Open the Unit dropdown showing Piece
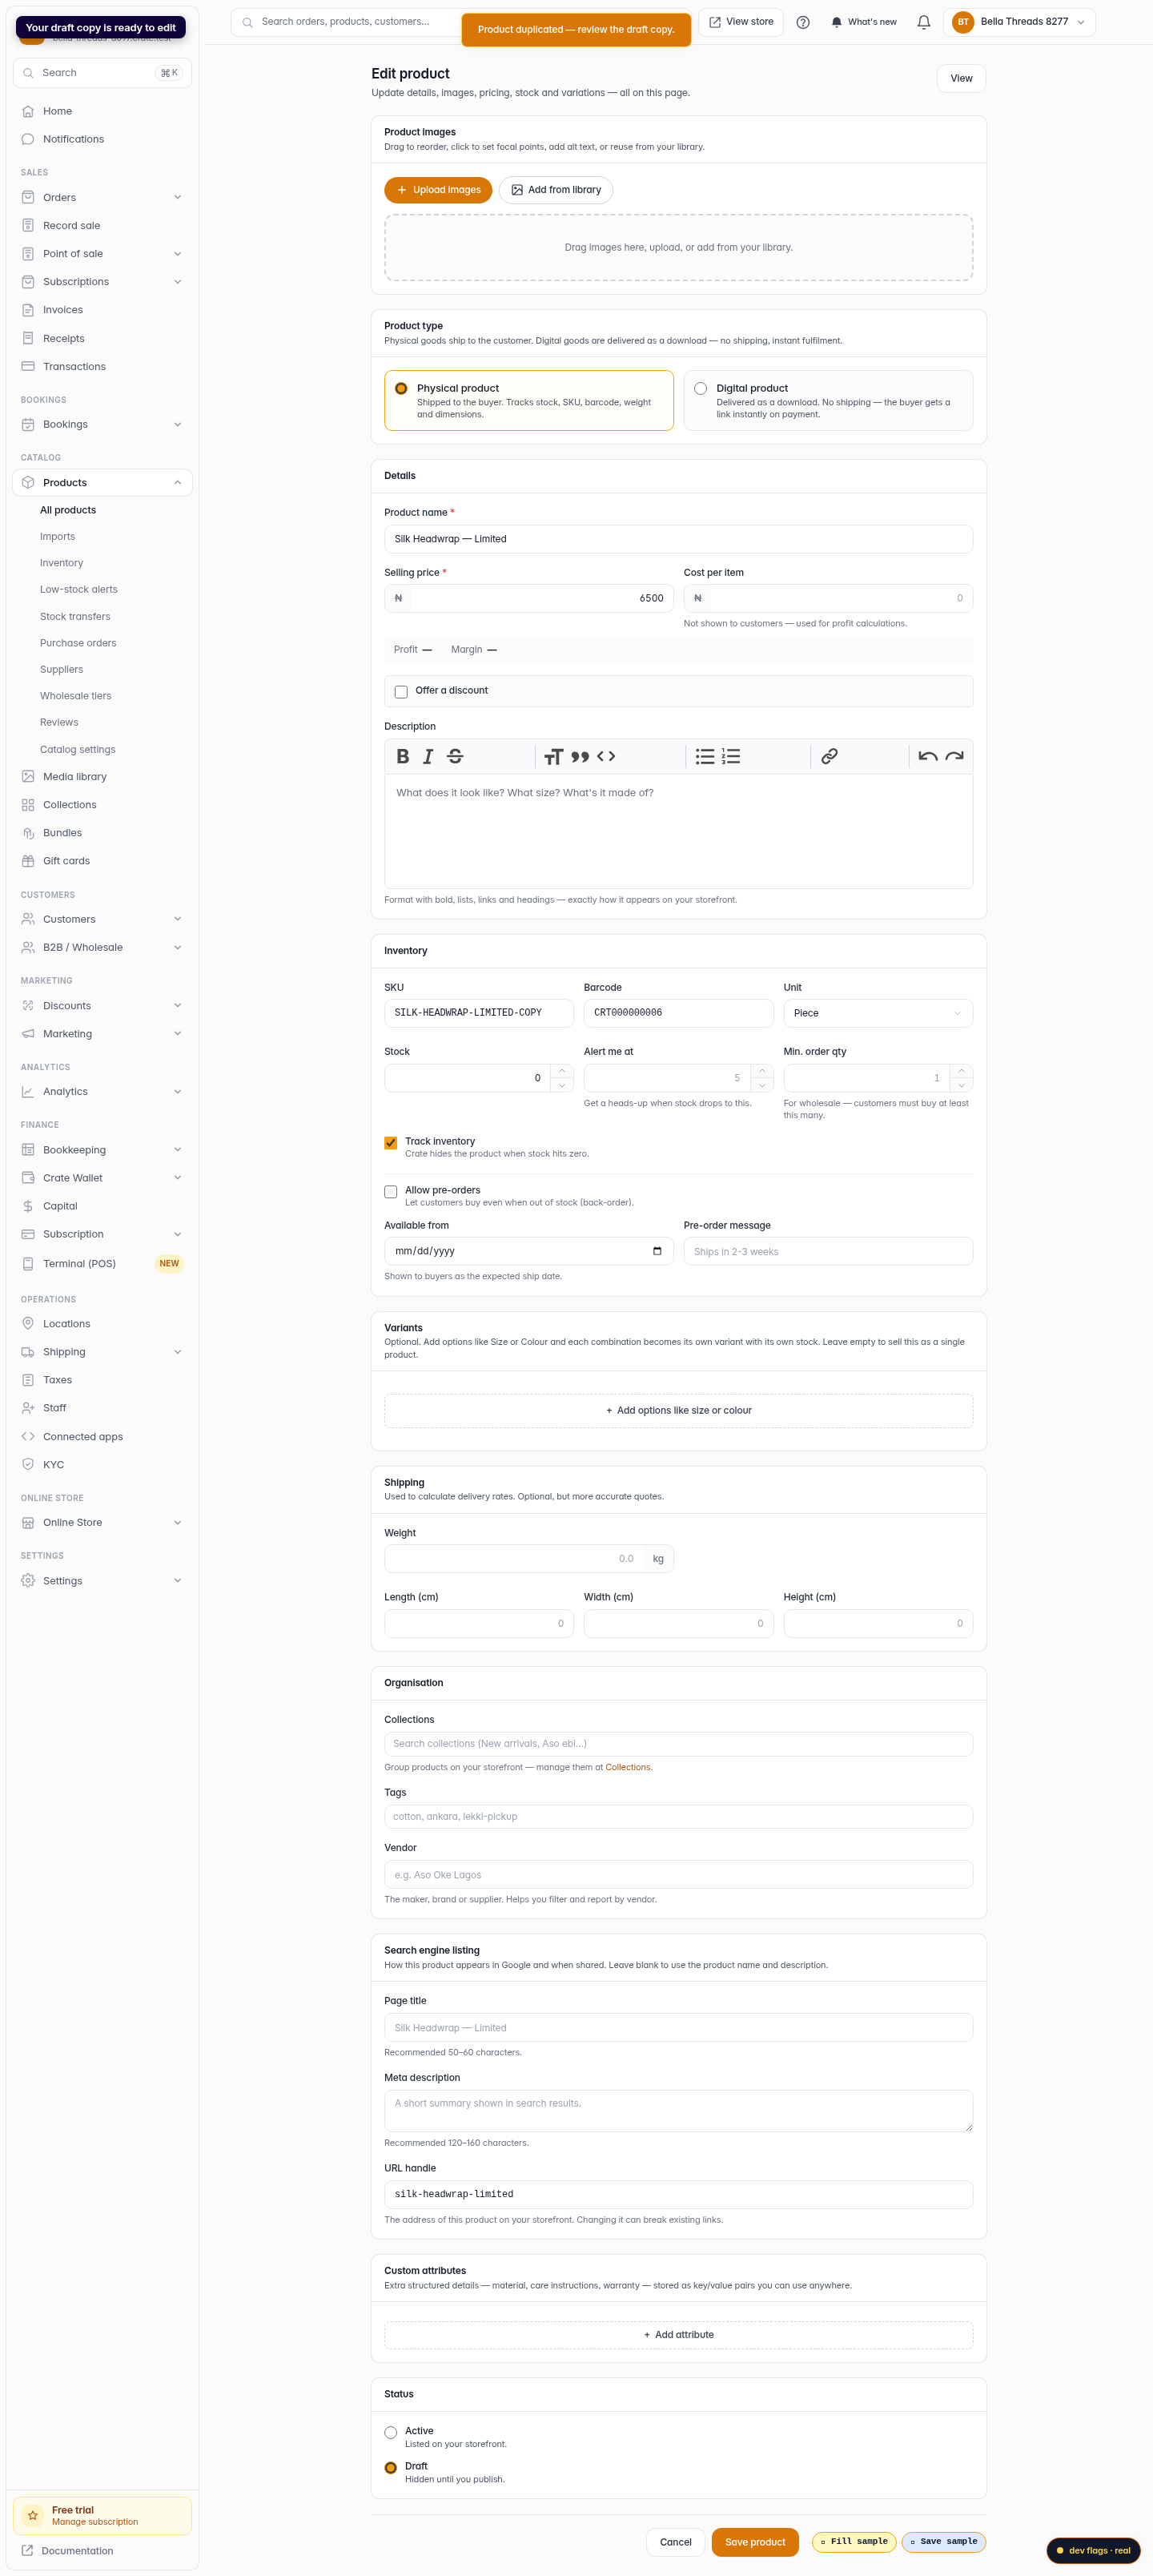 pos(878,1013)
